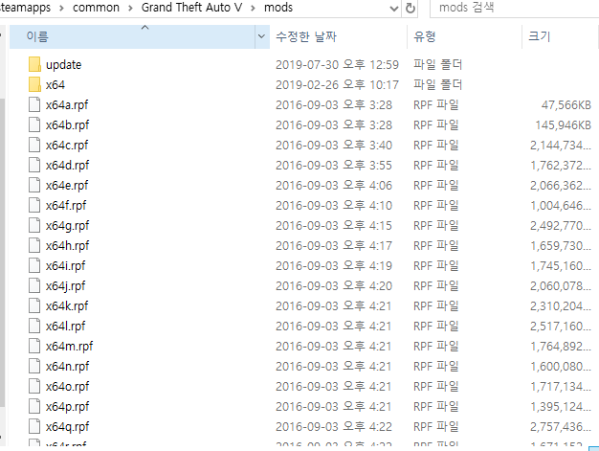Select the x64q.rpf file icon
This screenshot has width=599, height=451.
[34, 426]
